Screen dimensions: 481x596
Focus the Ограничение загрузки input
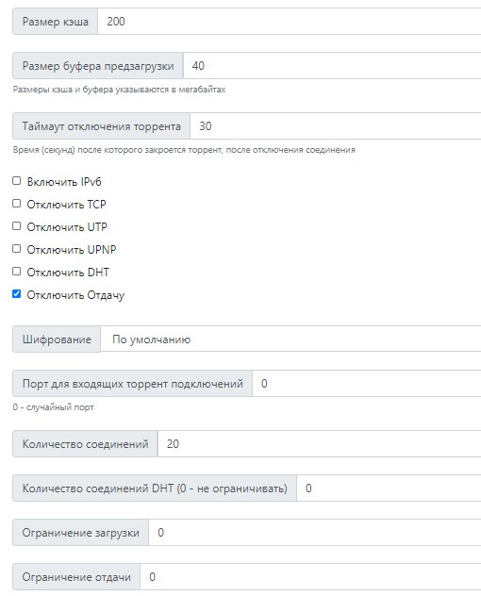point(315,533)
